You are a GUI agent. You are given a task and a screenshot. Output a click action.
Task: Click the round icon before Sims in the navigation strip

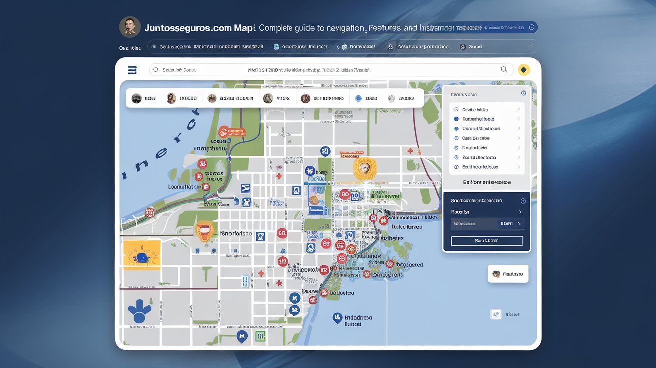(463, 47)
